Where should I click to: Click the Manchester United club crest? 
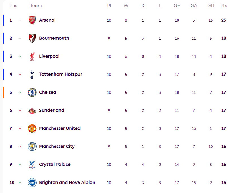click(x=32, y=128)
